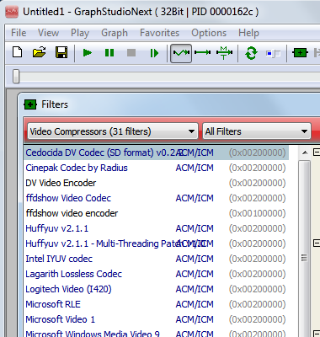Click the disabled blue square toolbar icon
This screenshot has height=337, width=320.
273,53
